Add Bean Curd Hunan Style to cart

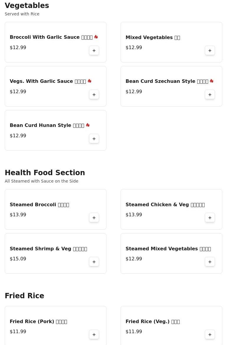pyautogui.click(x=94, y=139)
